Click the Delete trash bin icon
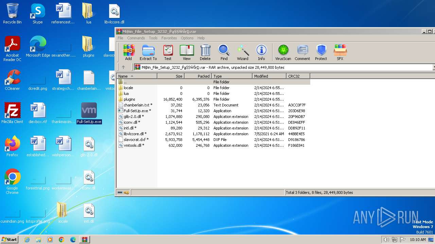The image size is (435, 244). [x=205, y=53]
